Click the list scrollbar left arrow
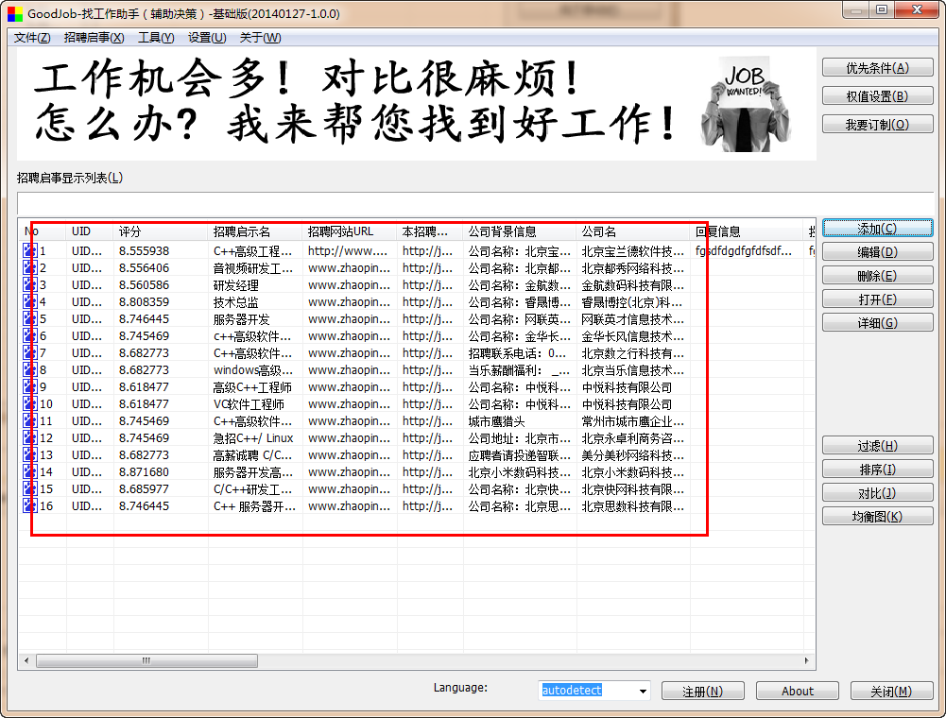The image size is (946, 718). [26, 660]
